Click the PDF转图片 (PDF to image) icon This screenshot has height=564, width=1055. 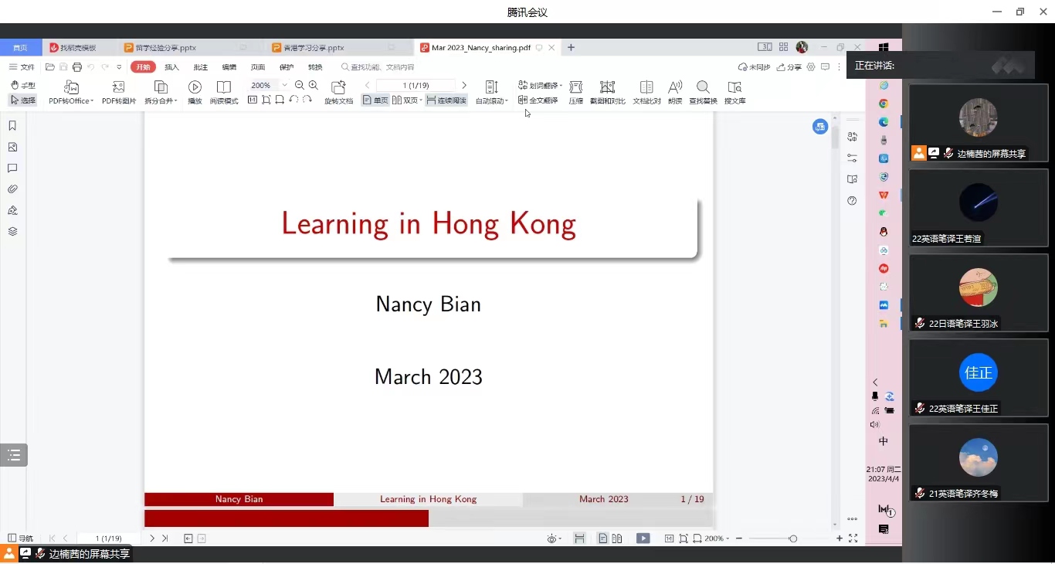[x=118, y=87]
